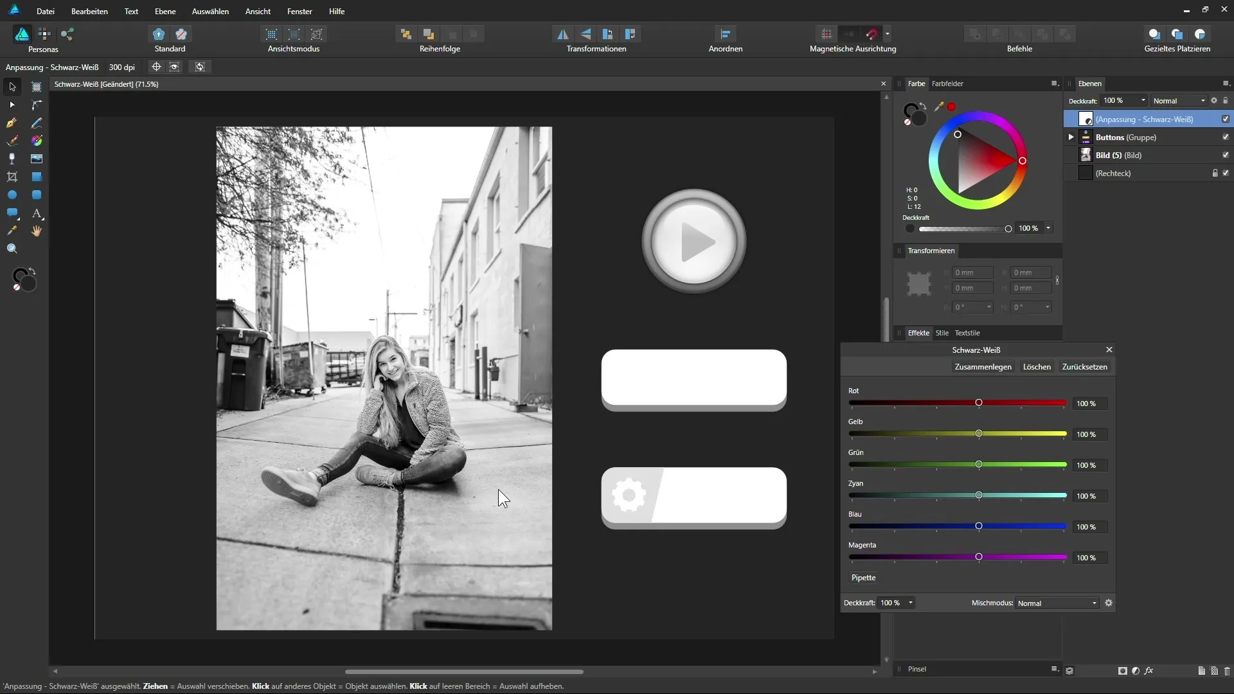The height and width of the screenshot is (694, 1234).
Task: Switch to Stile tab
Action: (942, 333)
